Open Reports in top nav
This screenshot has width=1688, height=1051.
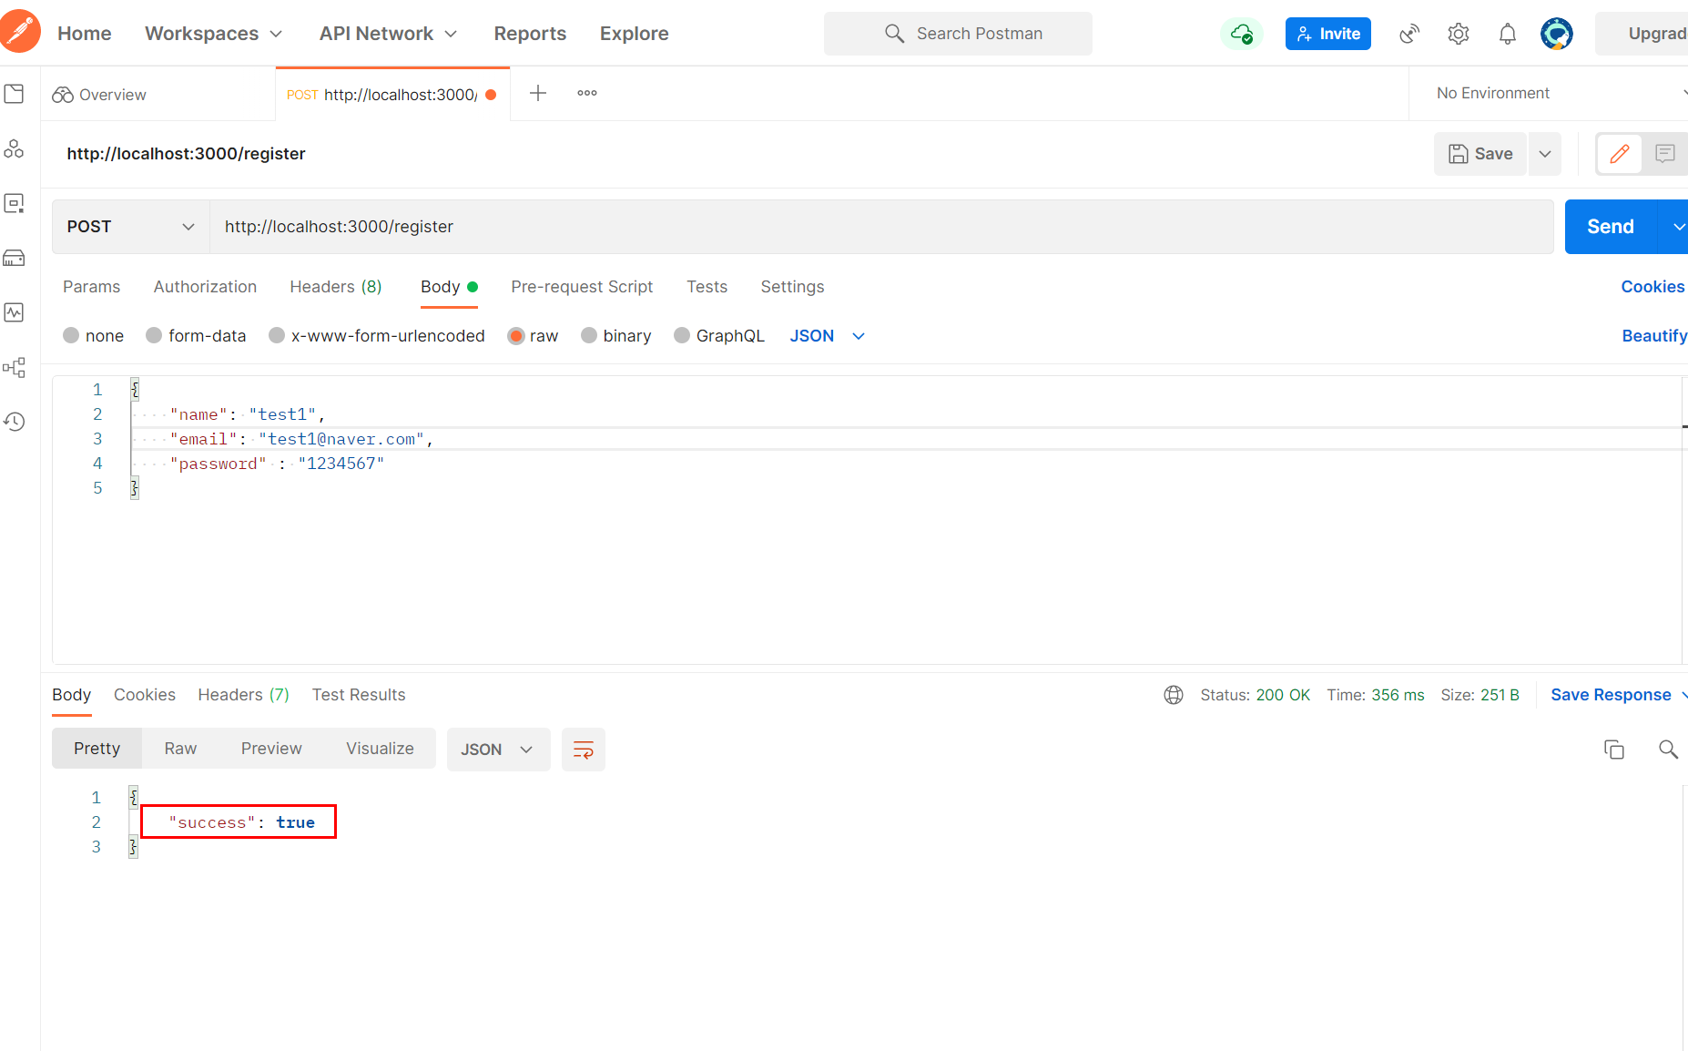[x=530, y=34]
